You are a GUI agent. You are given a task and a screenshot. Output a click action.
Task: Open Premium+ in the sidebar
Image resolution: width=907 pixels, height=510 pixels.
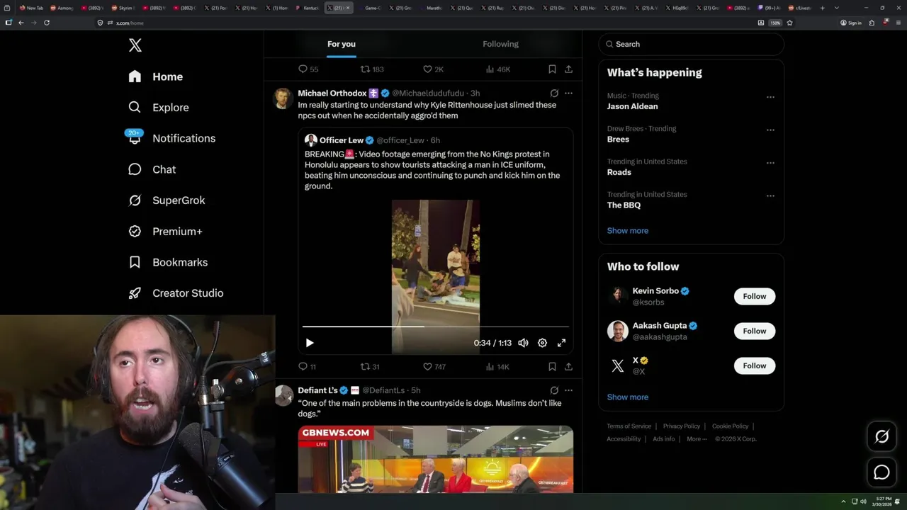(166, 231)
